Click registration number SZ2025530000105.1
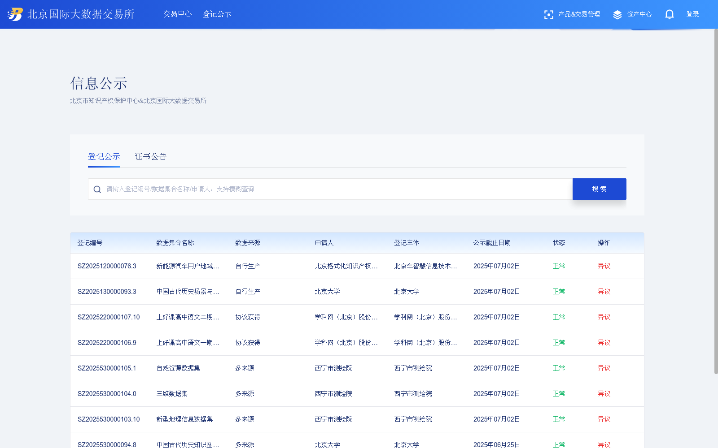This screenshot has height=448, width=718. pyautogui.click(x=107, y=368)
